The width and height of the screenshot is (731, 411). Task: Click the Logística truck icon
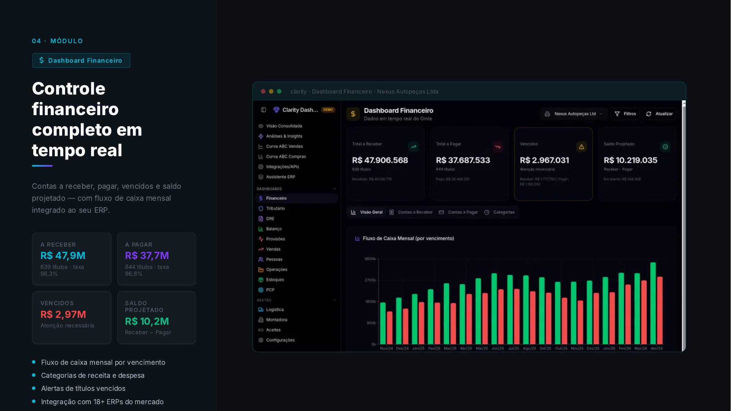click(x=261, y=310)
